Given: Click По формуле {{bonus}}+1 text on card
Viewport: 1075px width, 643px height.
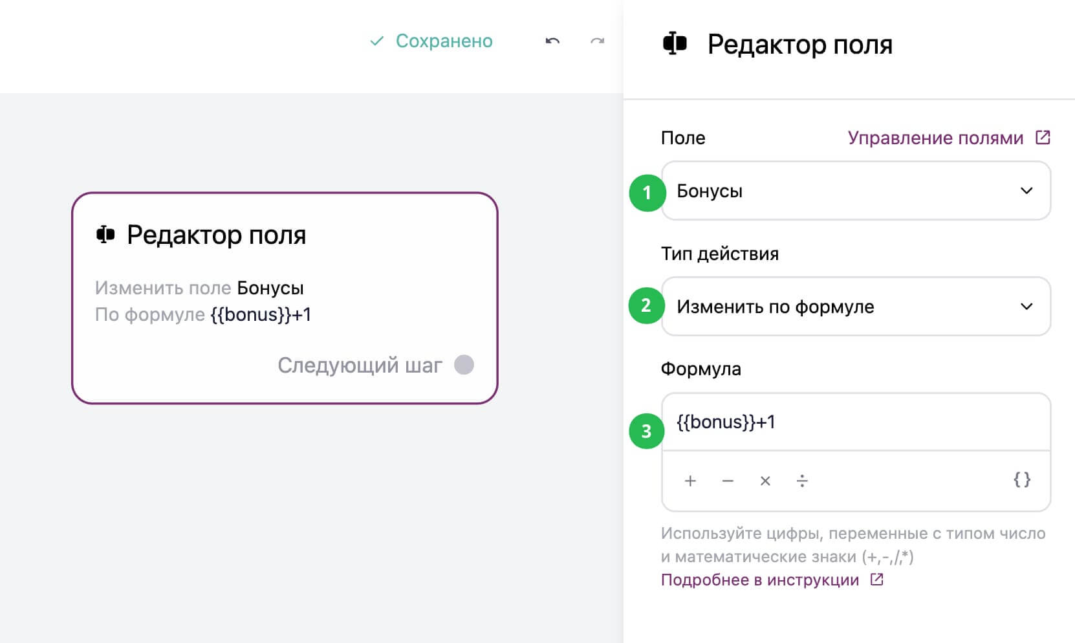Looking at the screenshot, I should coord(203,314).
